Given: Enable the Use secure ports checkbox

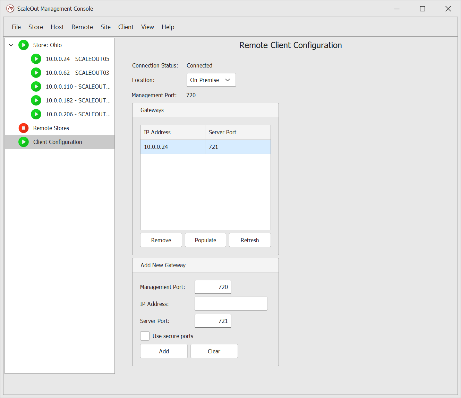Looking at the screenshot, I should coord(145,336).
